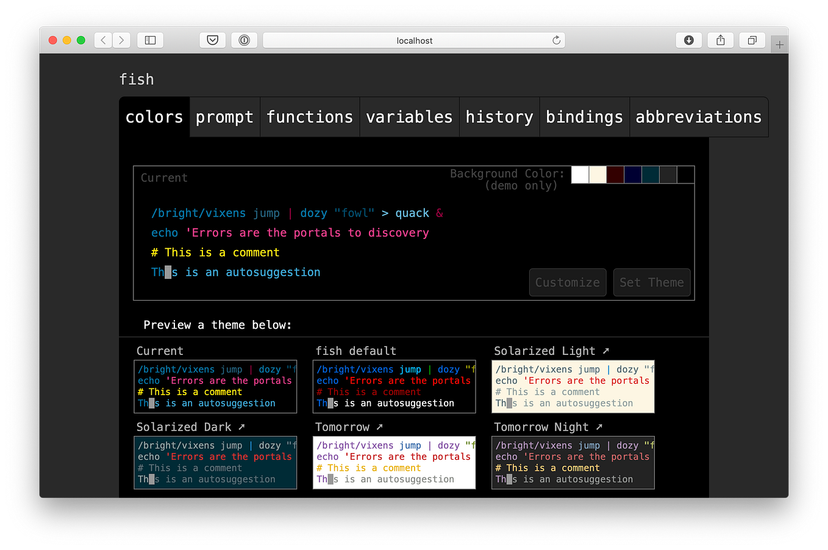Screen dimensions: 828x550
Task: Preview the Solarized Light theme box
Action: [x=573, y=387]
